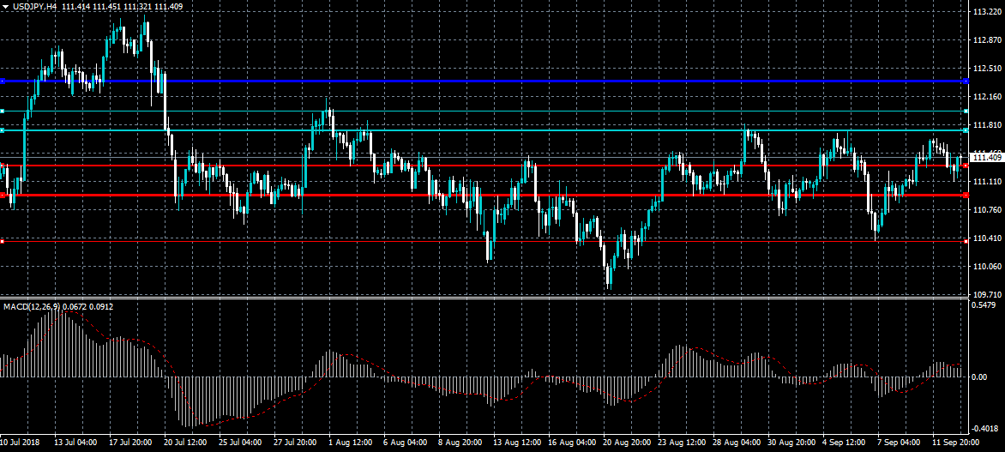Click left handle of the lowest red line
This screenshot has height=452, width=1005.
(3, 241)
